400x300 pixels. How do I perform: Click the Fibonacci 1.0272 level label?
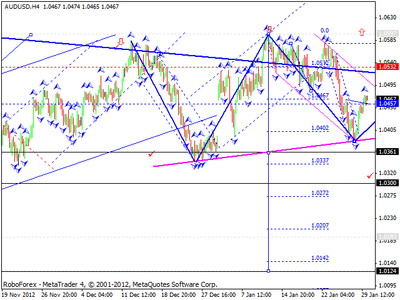320,193
